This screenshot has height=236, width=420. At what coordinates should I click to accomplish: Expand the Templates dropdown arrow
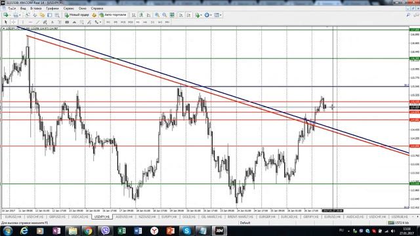tap(220, 15)
